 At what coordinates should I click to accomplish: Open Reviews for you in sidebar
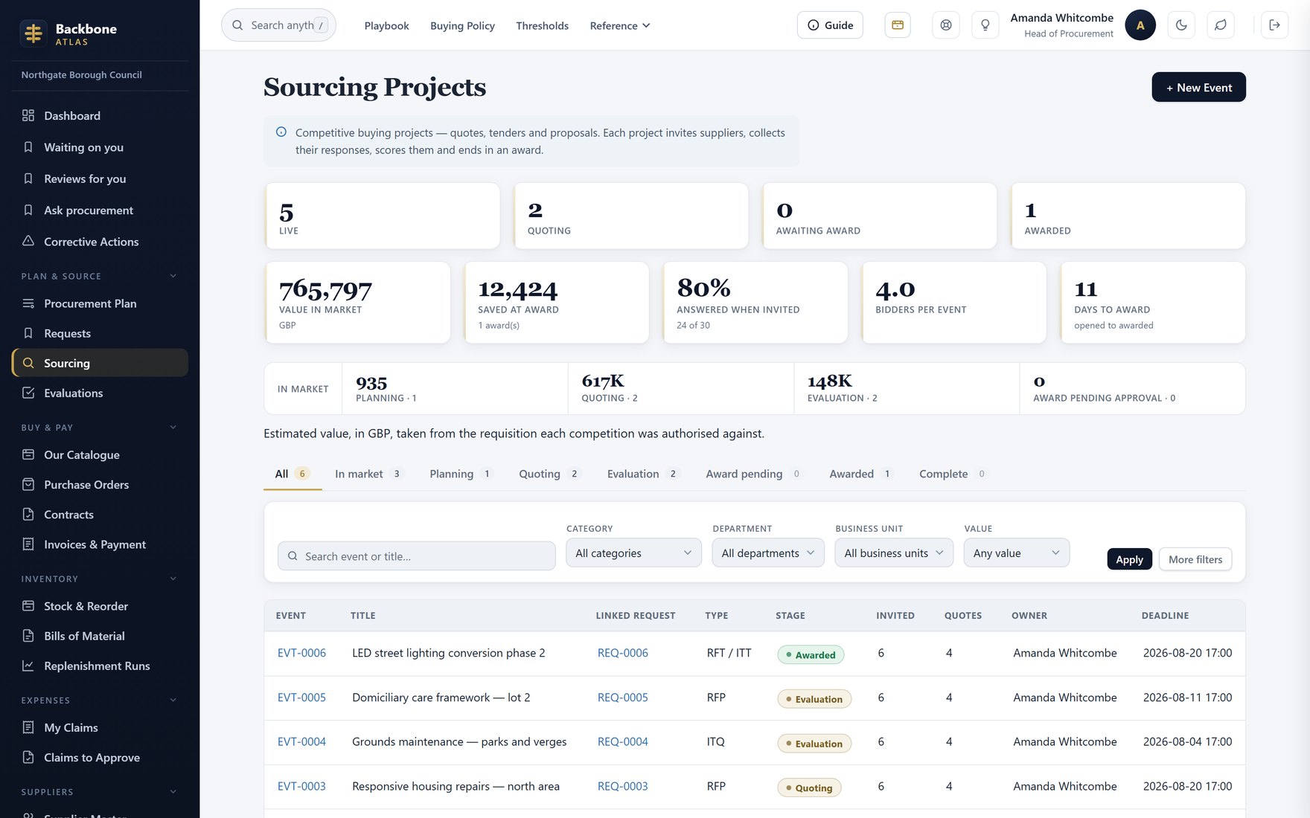(100, 178)
